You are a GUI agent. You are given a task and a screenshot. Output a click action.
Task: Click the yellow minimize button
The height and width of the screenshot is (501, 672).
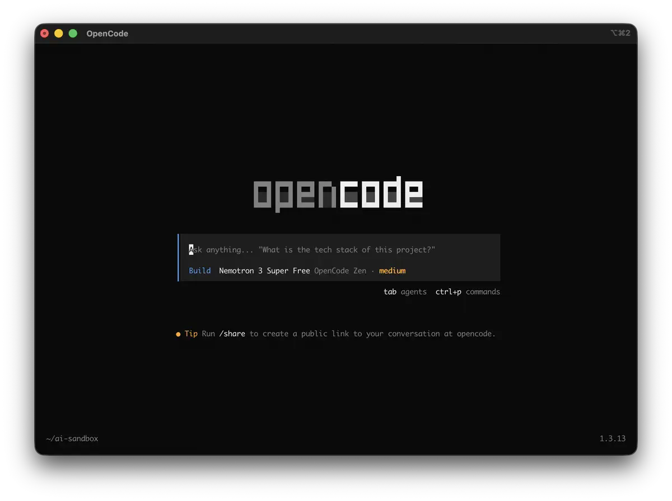pos(58,33)
